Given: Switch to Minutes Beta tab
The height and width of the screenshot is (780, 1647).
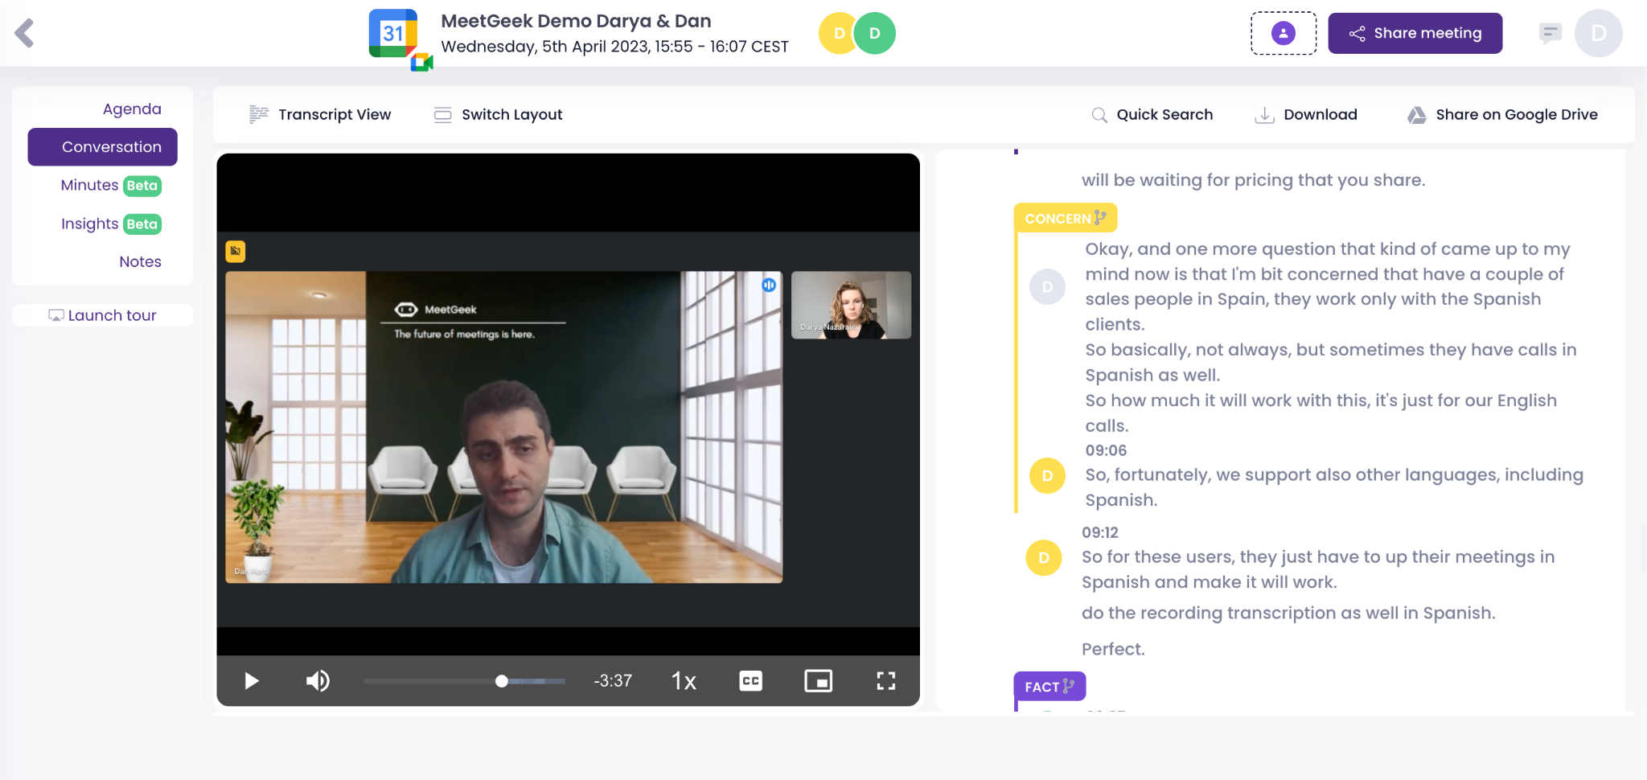Looking at the screenshot, I should [x=111, y=185].
